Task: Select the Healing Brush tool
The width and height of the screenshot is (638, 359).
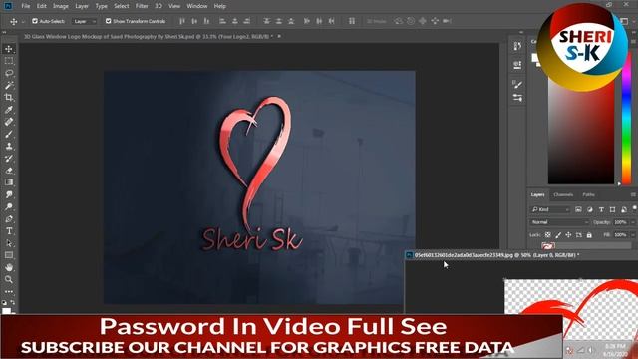Action: click(x=9, y=122)
